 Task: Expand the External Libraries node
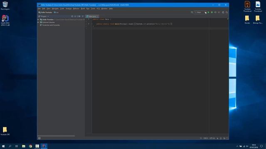[38, 22]
